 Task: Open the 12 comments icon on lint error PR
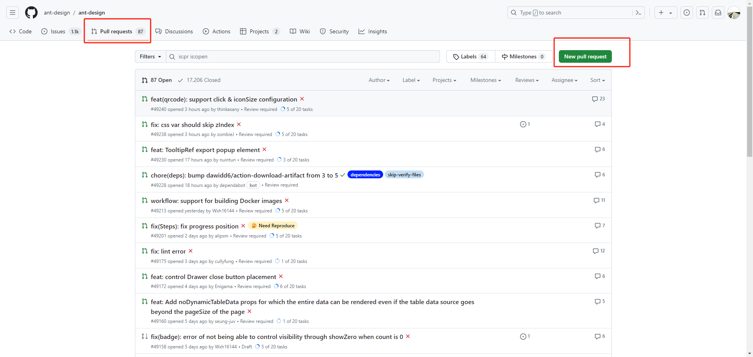599,251
